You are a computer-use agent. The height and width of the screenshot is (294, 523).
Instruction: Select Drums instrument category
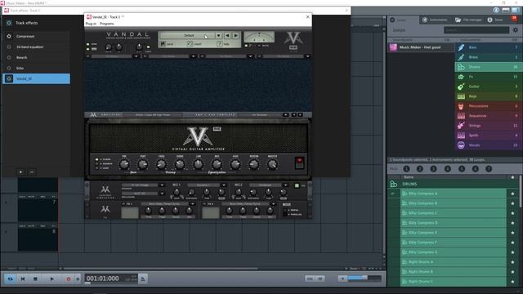(x=488, y=67)
